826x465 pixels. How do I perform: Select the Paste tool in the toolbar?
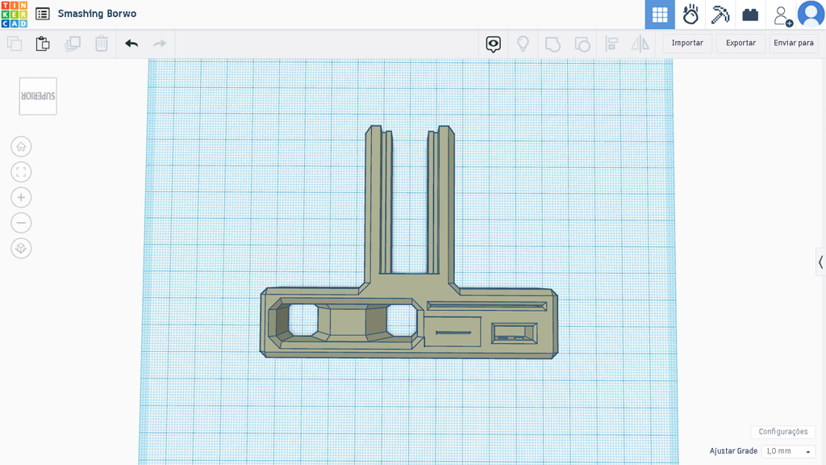43,44
